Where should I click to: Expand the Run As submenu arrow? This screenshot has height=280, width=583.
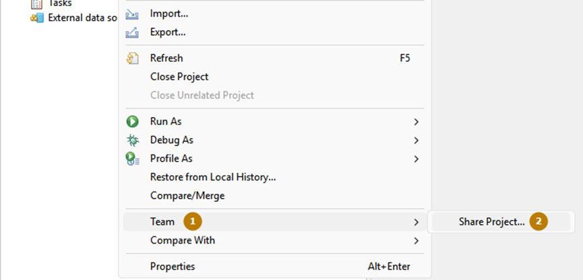pos(417,122)
